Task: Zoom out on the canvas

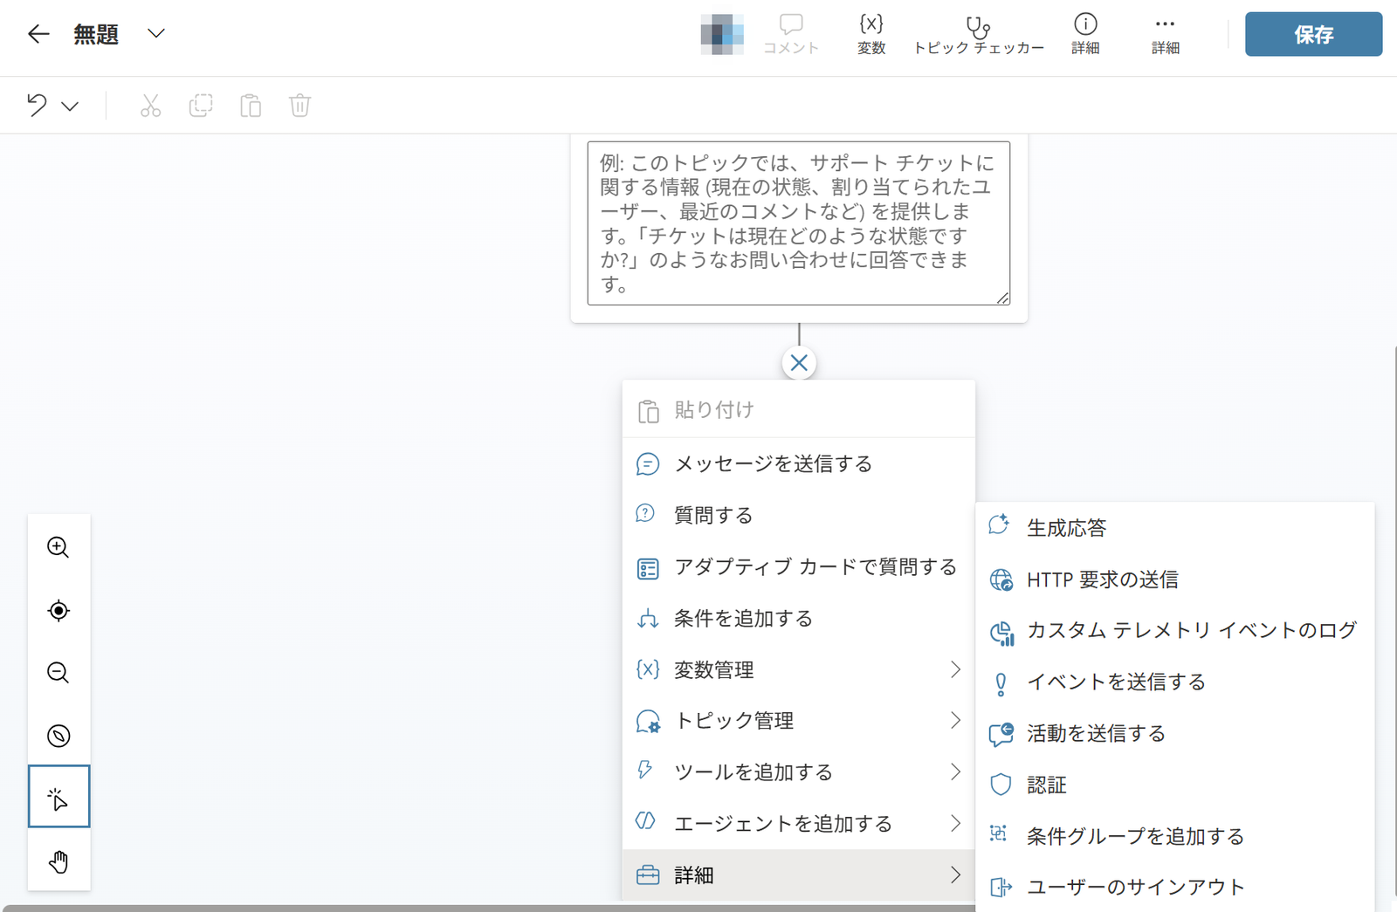Action: (x=58, y=673)
